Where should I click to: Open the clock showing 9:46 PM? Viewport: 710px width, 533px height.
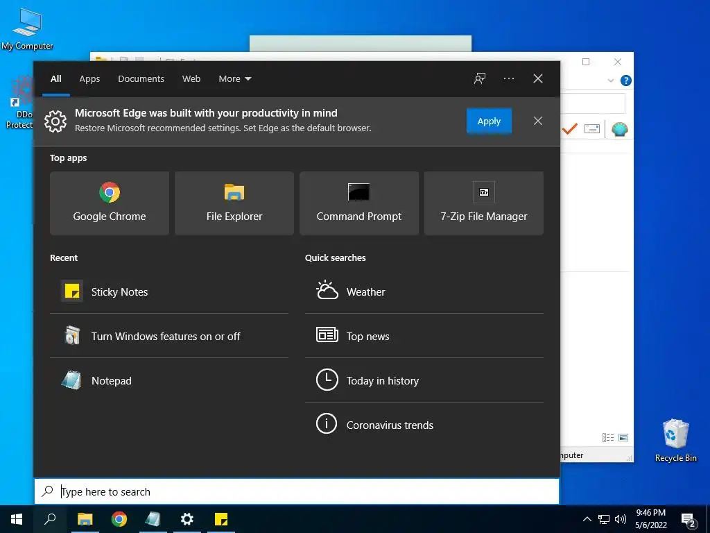click(x=650, y=519)
